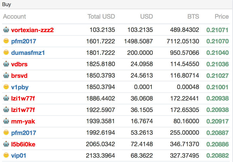Click the Buy panel title
This screenshot has height=162, width=233.
pos(7,4)
